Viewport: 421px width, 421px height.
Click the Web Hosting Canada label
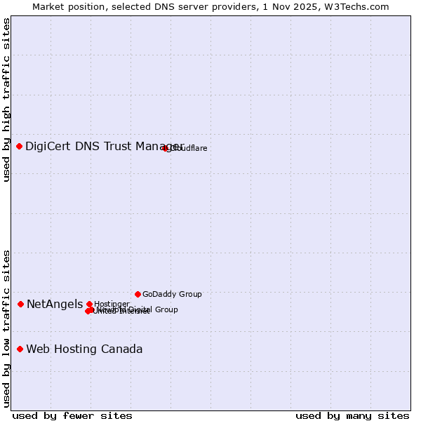84,349
